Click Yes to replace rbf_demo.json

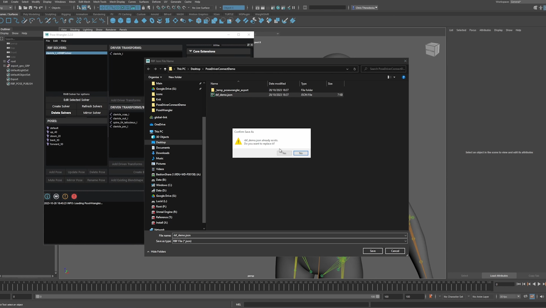point(283,153)
